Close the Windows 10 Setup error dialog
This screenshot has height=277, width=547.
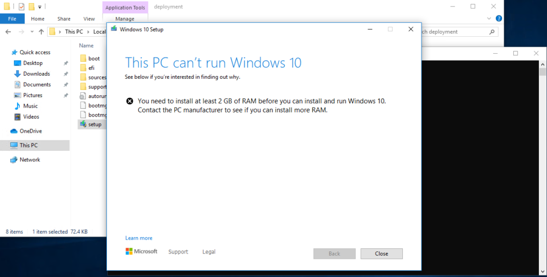381,254
